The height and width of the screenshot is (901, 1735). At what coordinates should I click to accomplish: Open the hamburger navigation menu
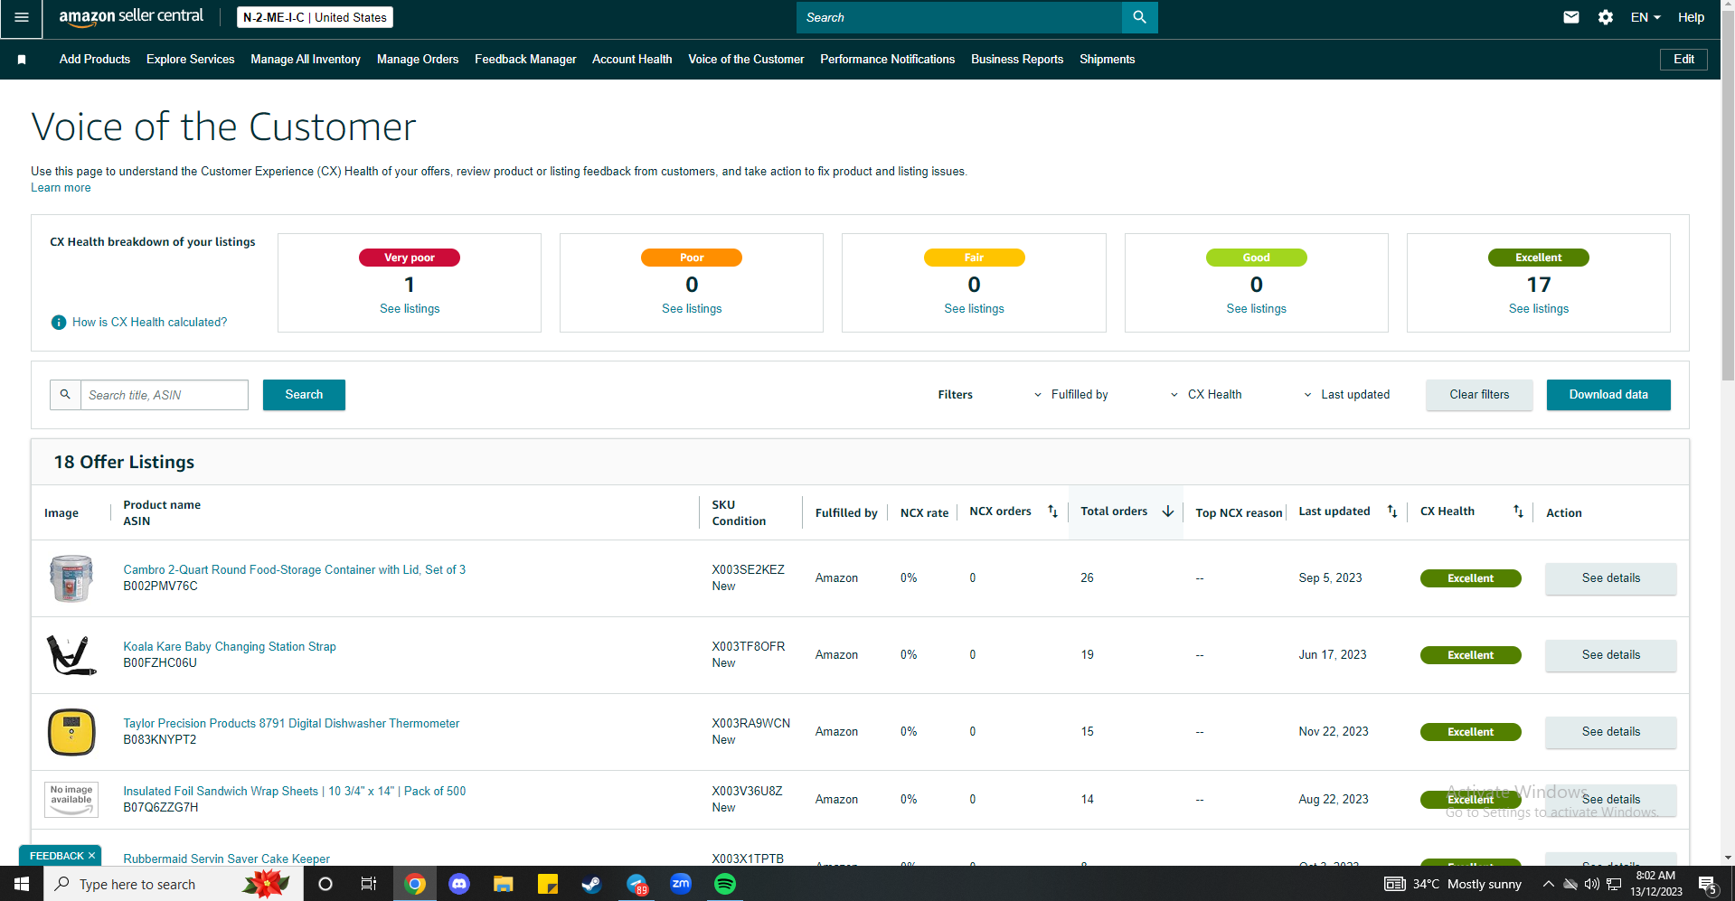pos(21,18)
